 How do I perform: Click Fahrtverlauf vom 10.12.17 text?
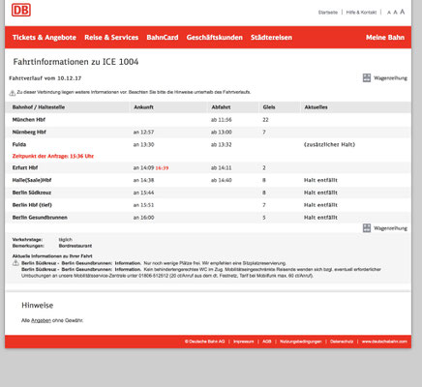click(x=45, y=78)
